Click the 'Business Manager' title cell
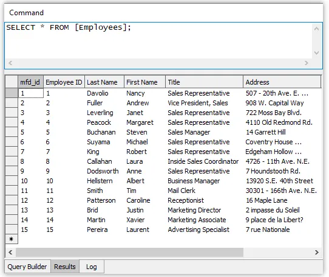Image resolution: width=329 pixels, height=277 pixels. [x=204, y=181]
